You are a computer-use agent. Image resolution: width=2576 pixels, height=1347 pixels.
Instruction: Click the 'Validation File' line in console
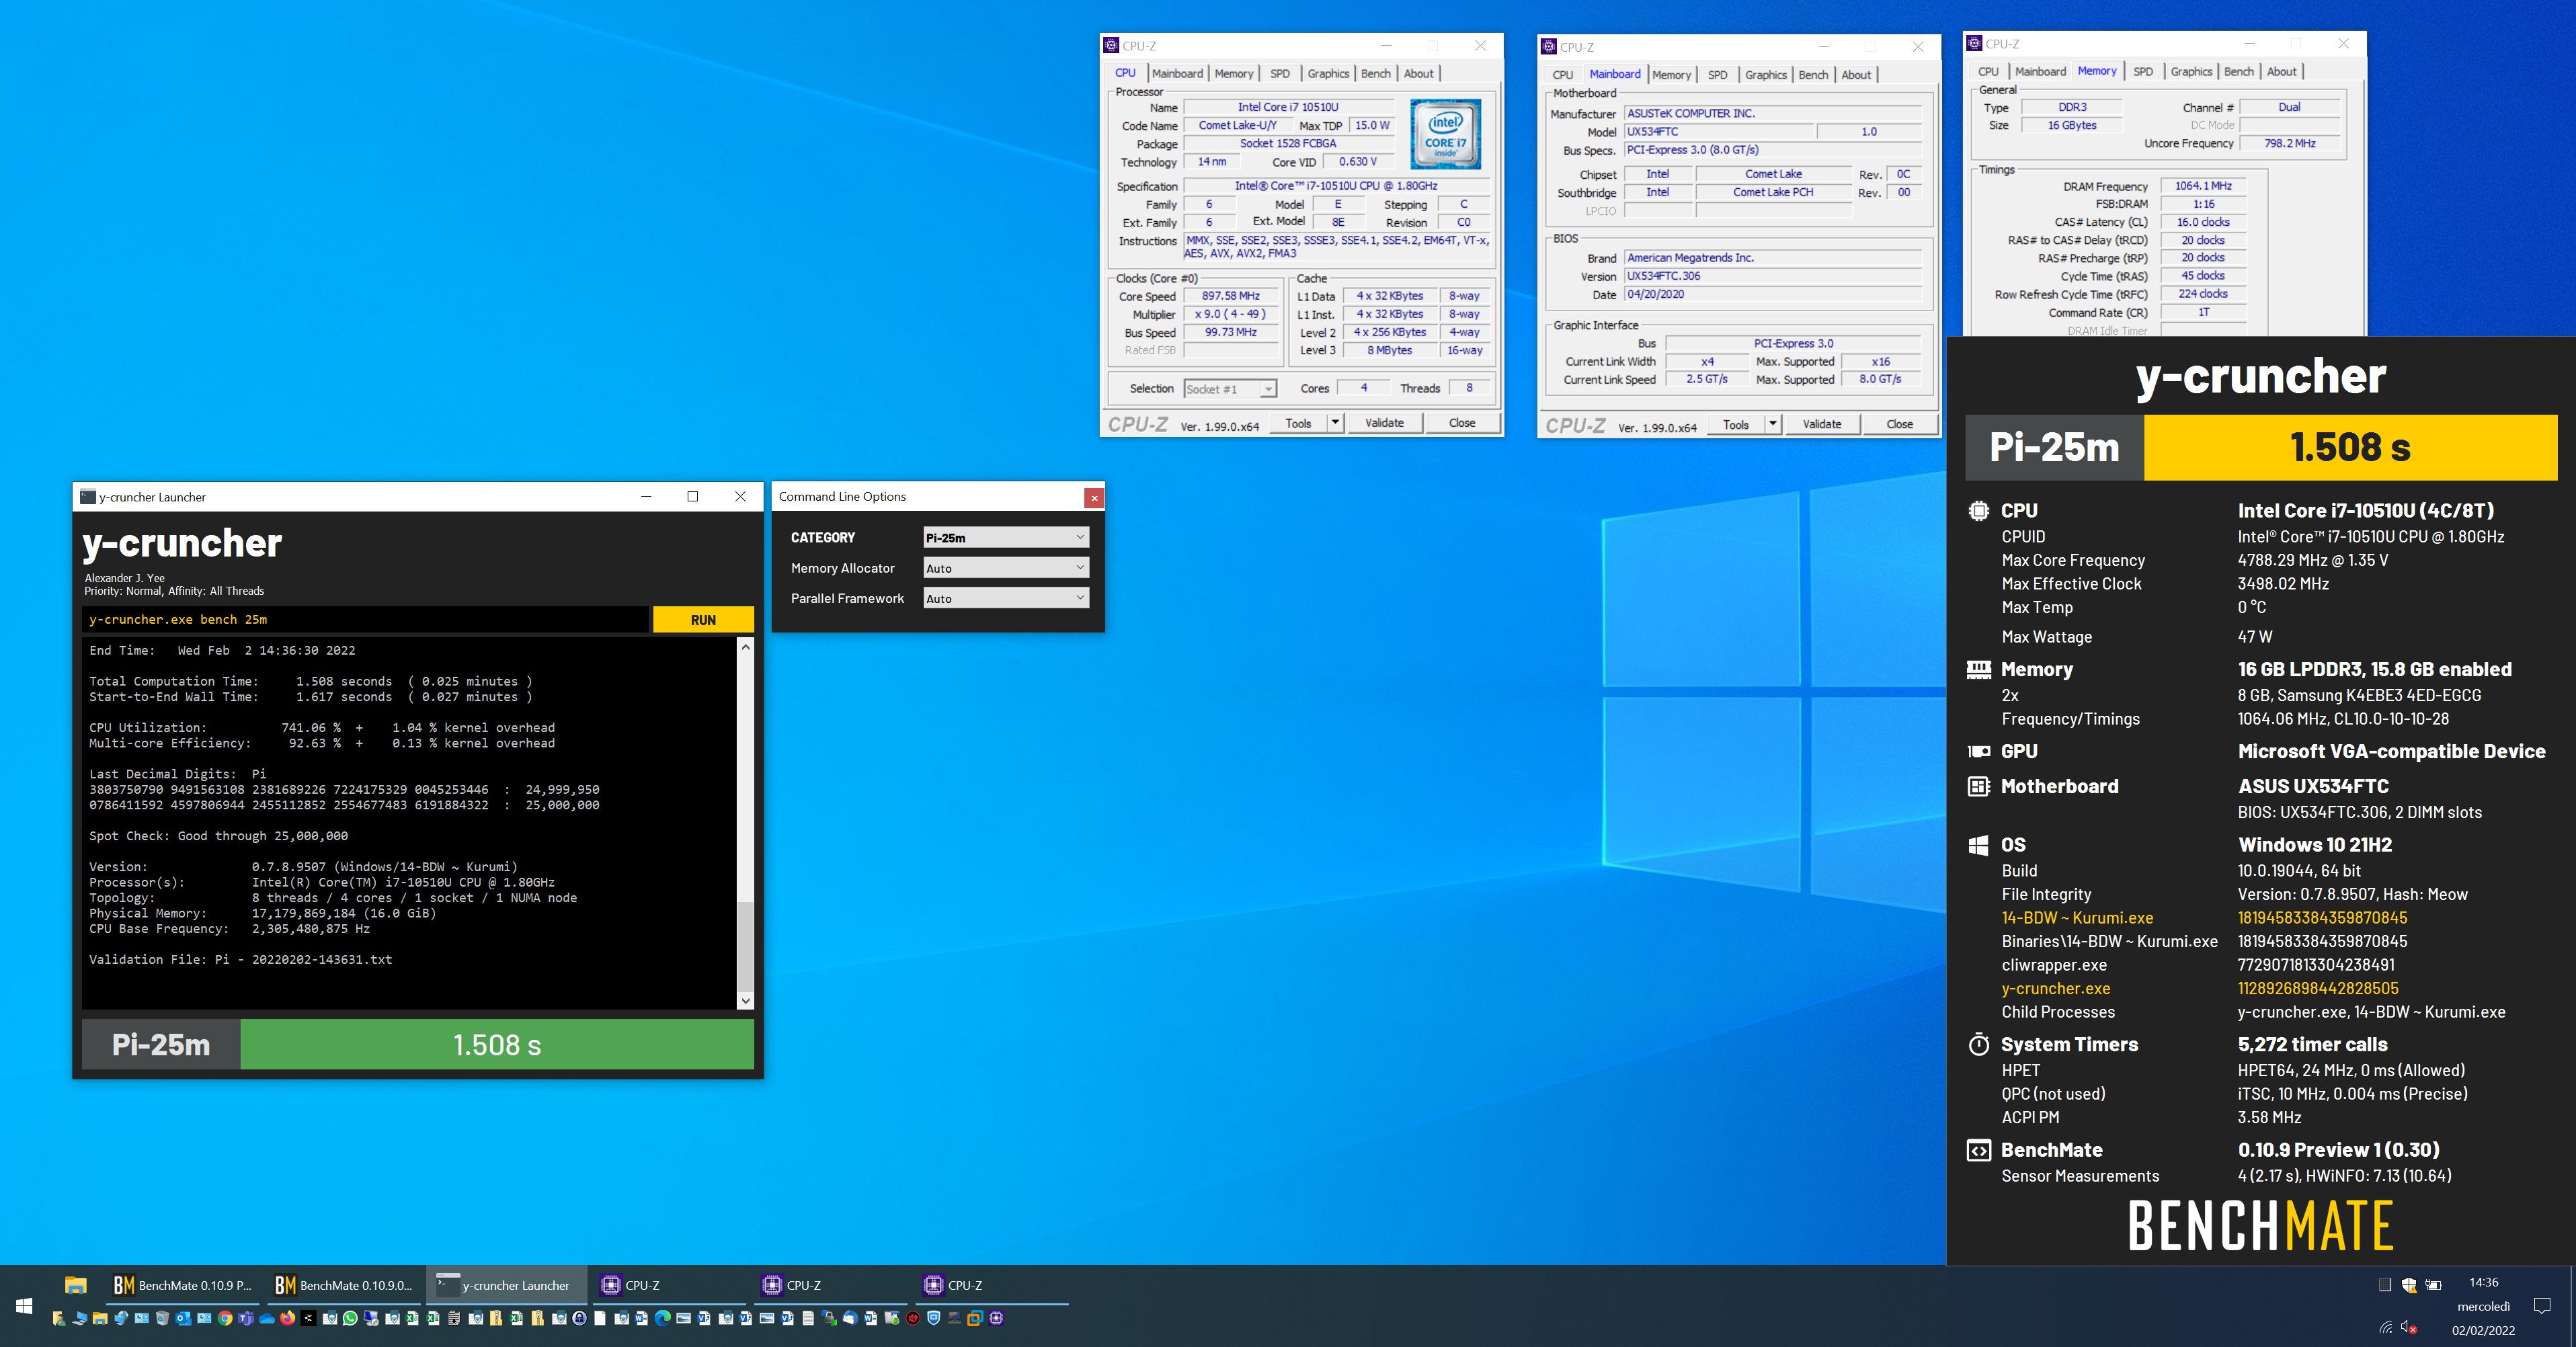[x=240, y=960]
